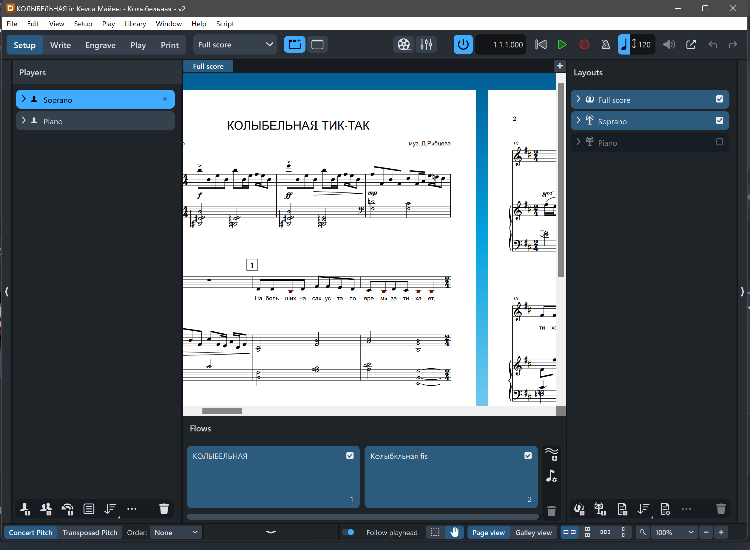
Task: Open the Library menu
Action: coord(135,24)
